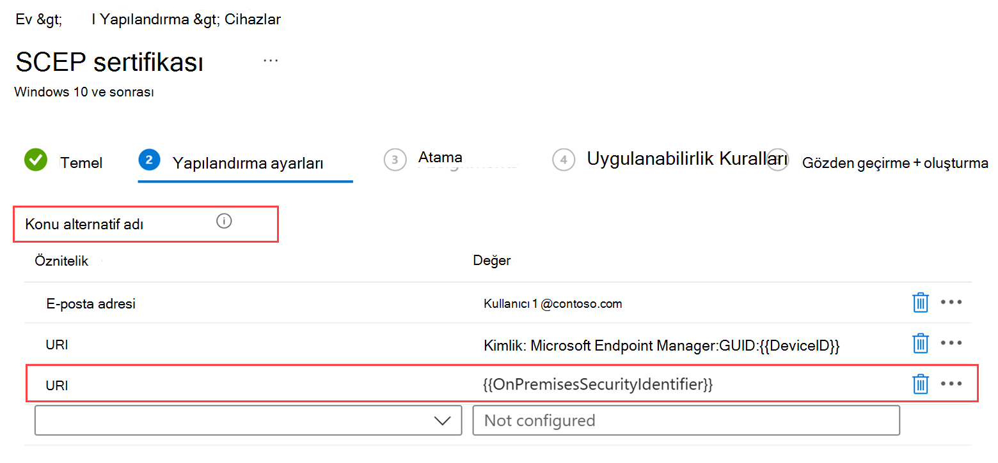This screenshot has width=998, height=463.
Task: Click the Değer column header
Action: [491, 261]
